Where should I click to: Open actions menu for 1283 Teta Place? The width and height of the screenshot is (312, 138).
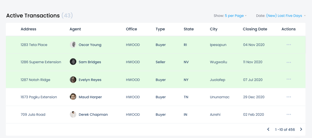289,45
